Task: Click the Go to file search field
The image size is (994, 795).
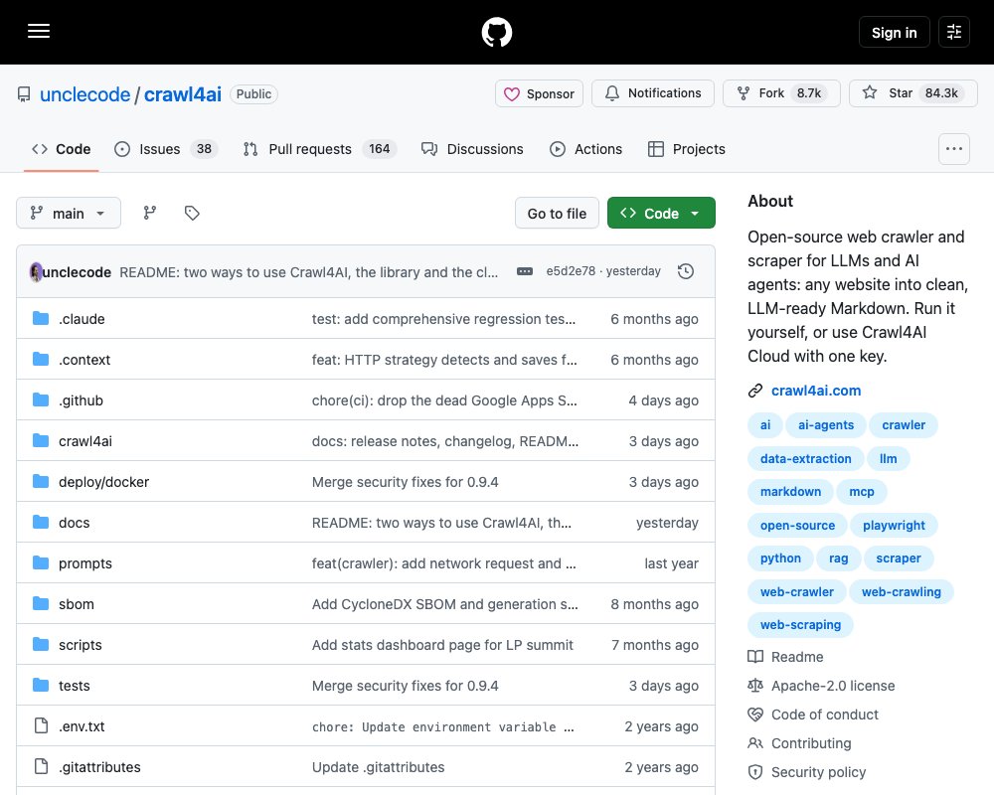Action: (x=557, y=214)
